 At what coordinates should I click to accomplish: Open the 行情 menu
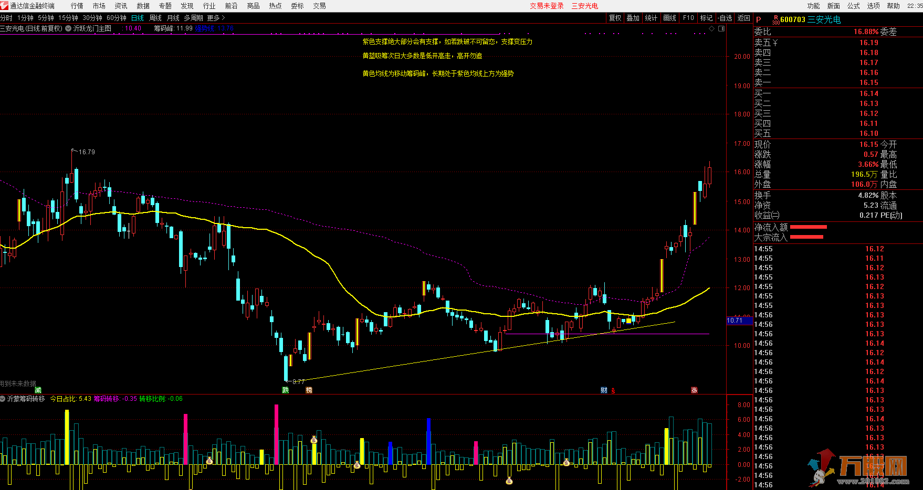tap(77, 6)
